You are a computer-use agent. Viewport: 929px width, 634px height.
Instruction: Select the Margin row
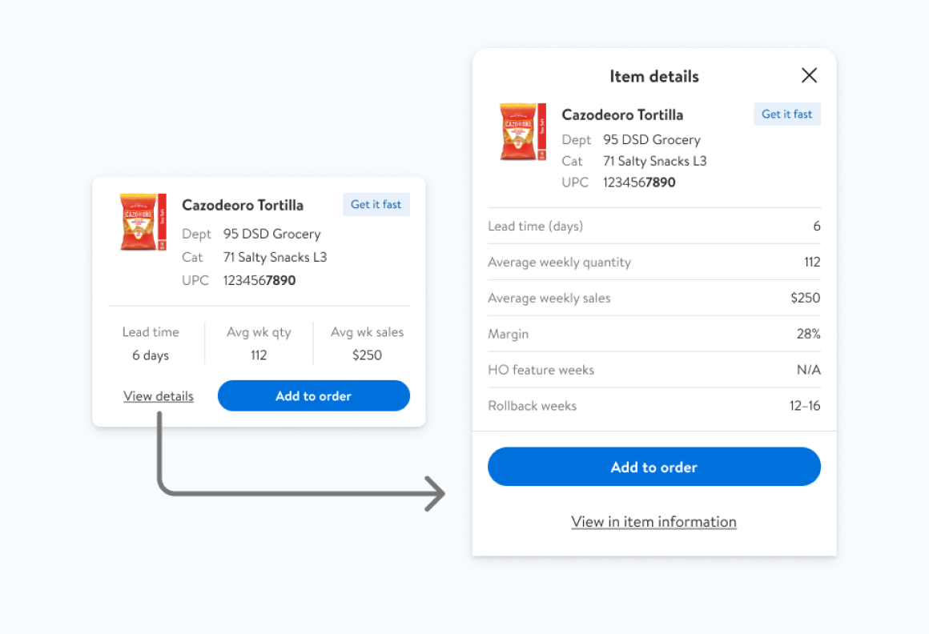click(x=654, y=335)
